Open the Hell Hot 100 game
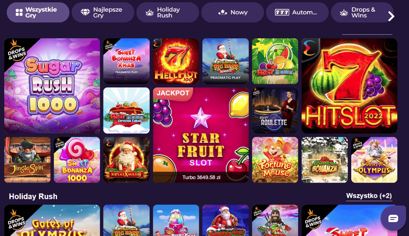The height and width of the screenshot is (236, 409). tap(176, 61)
